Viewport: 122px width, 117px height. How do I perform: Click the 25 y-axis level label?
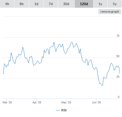pyautogui.click(x=118, y=77)
